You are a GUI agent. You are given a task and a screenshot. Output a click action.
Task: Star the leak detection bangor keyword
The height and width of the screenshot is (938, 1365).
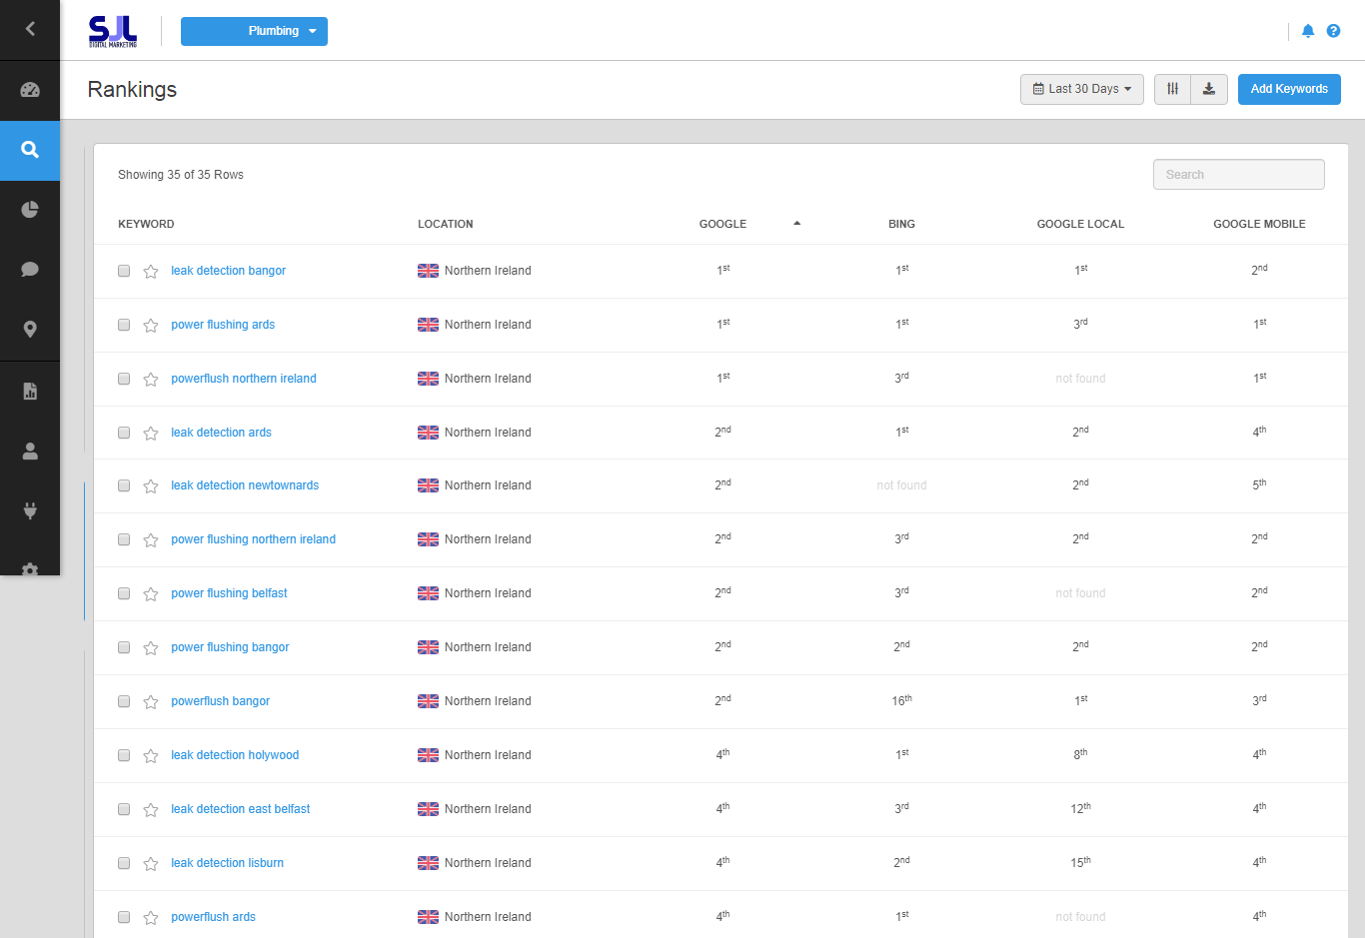tap(151, 272)
